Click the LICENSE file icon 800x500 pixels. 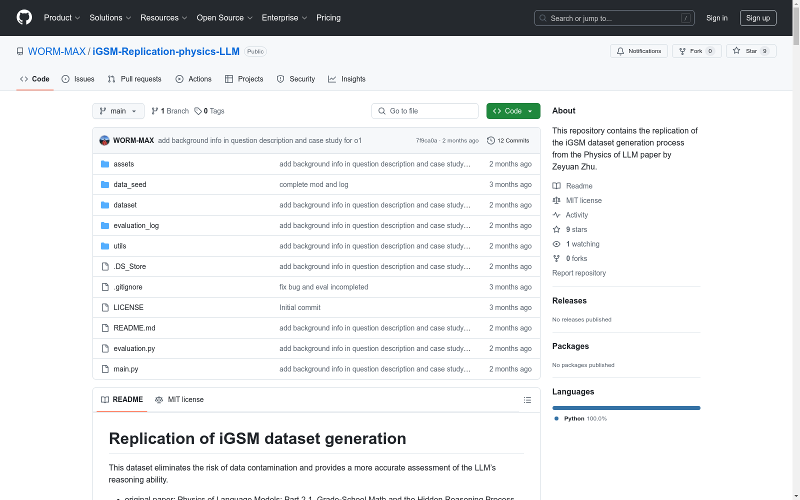(105, 307)
